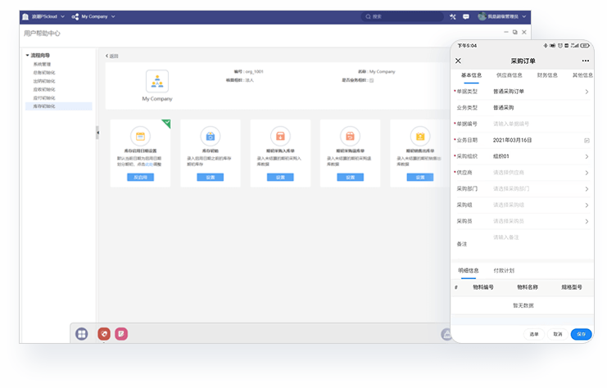Switch to the 供应商信息 tab
The width and height of the screenshot is (607, 388).
(509, 75)
